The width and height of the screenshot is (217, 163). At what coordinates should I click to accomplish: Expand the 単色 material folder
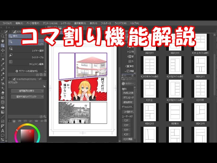tap(126, 66)
